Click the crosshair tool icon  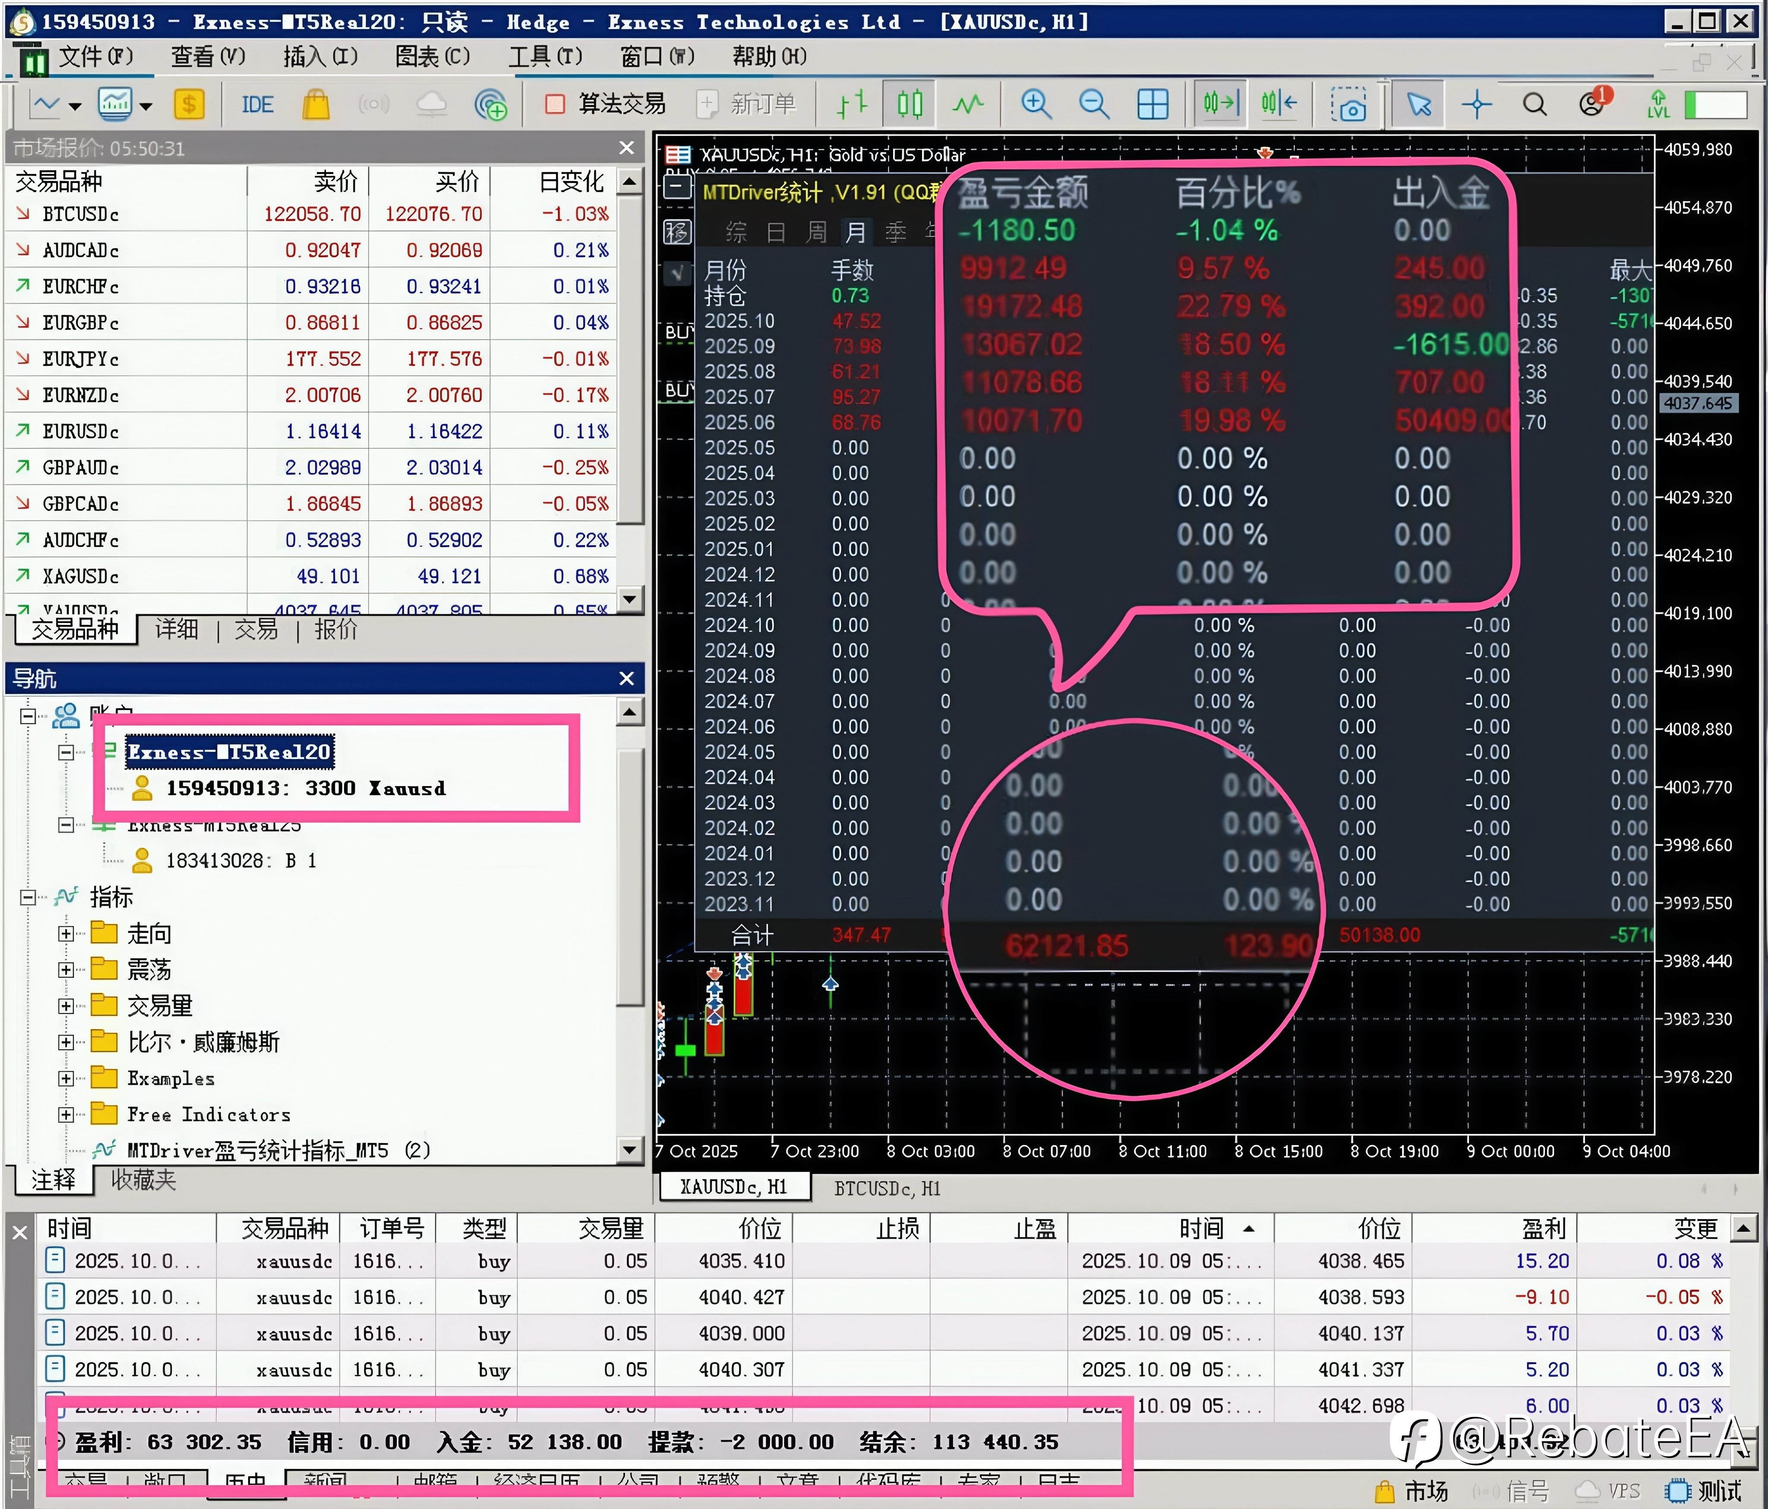point(1476,105)
